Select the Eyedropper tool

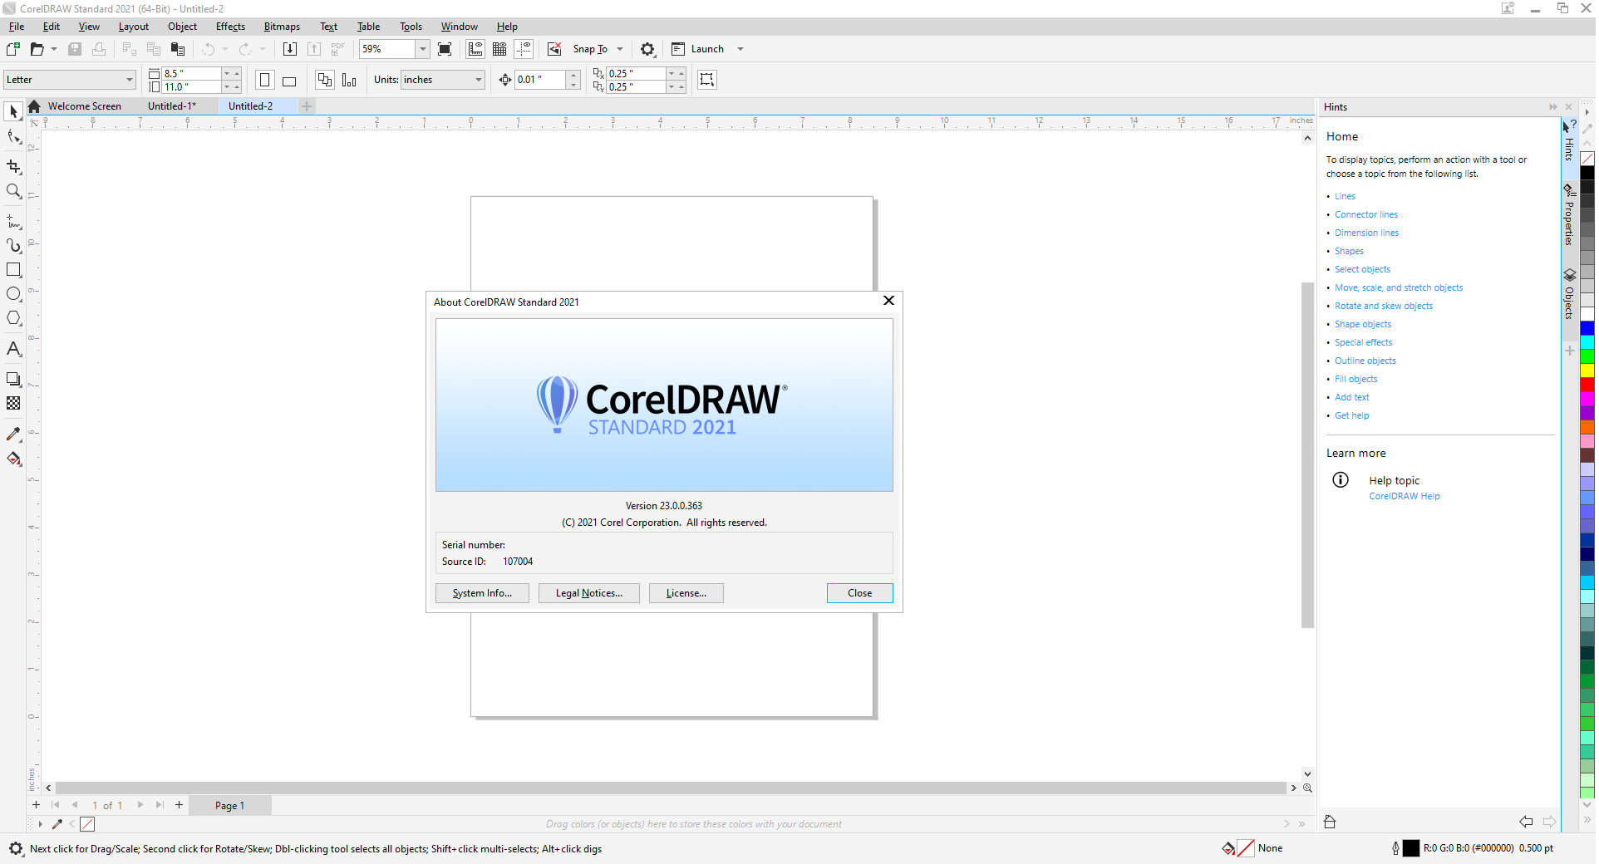tap(13, 434)
